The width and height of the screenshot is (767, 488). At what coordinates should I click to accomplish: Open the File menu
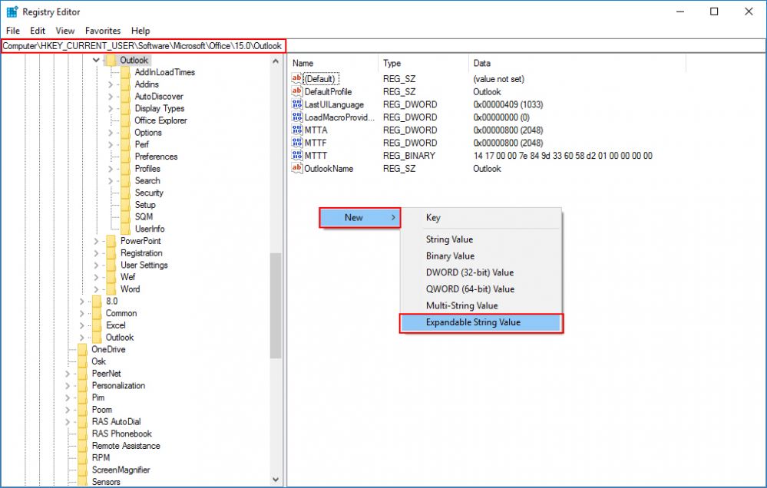[x=13, y=31]
